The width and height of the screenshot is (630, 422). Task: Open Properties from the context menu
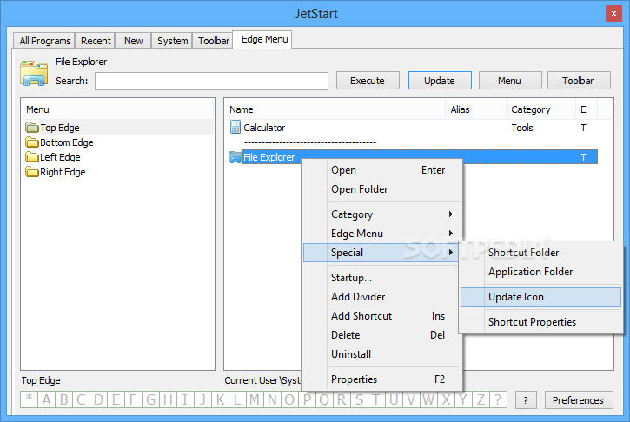pyautogui.click(x=381, y=379)
